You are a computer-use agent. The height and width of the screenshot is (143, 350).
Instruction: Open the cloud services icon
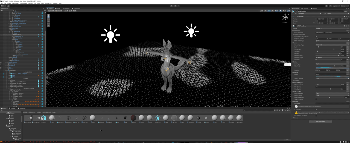[8, 6]
